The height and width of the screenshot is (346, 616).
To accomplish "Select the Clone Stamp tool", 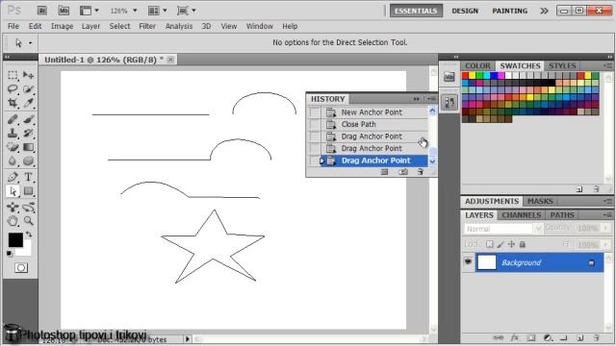I will pyautogui.click(x=13, y=133).
